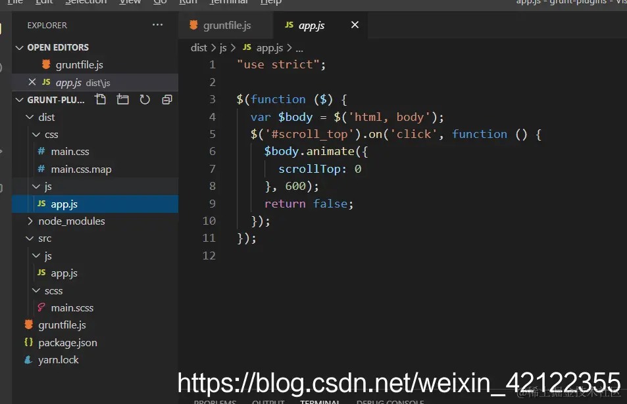Select gruntfile.js in Open Editors
The height and width of the screenshot is (404, 627).
[x=95, y=64]
